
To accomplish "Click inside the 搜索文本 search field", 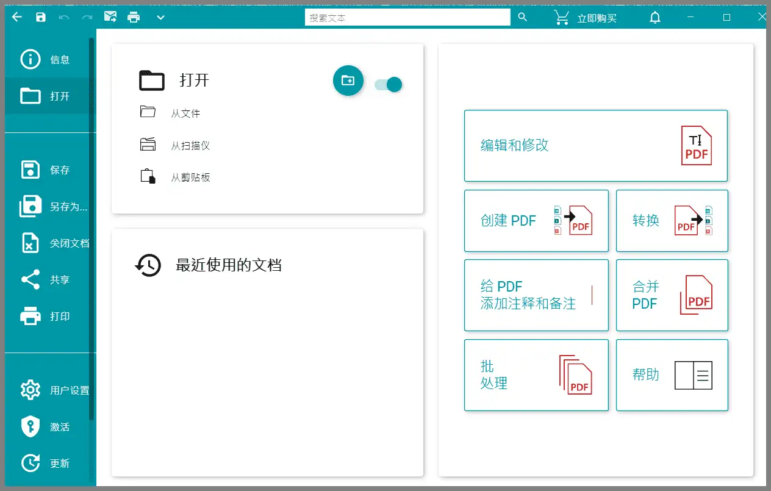I will tap(407, 17).
